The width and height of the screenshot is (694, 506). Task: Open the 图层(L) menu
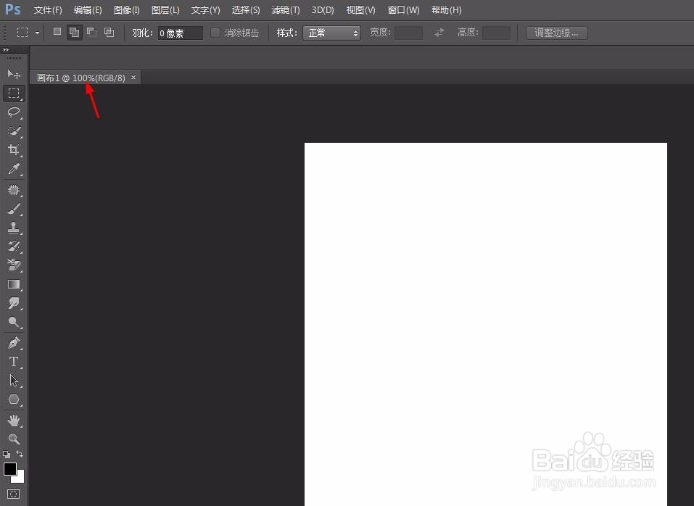tap(165, 9)
